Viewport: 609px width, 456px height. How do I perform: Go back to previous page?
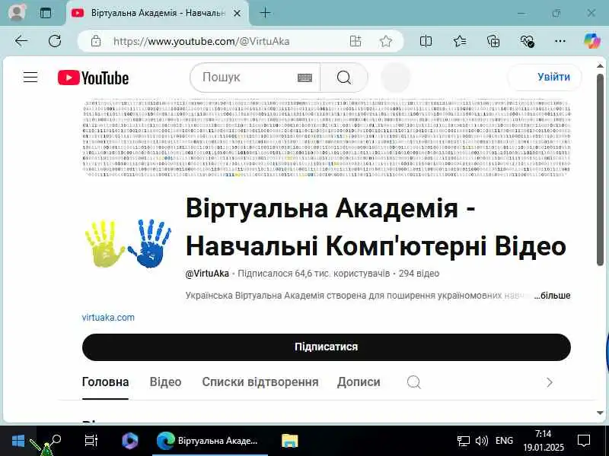click(x=21, y=41)
